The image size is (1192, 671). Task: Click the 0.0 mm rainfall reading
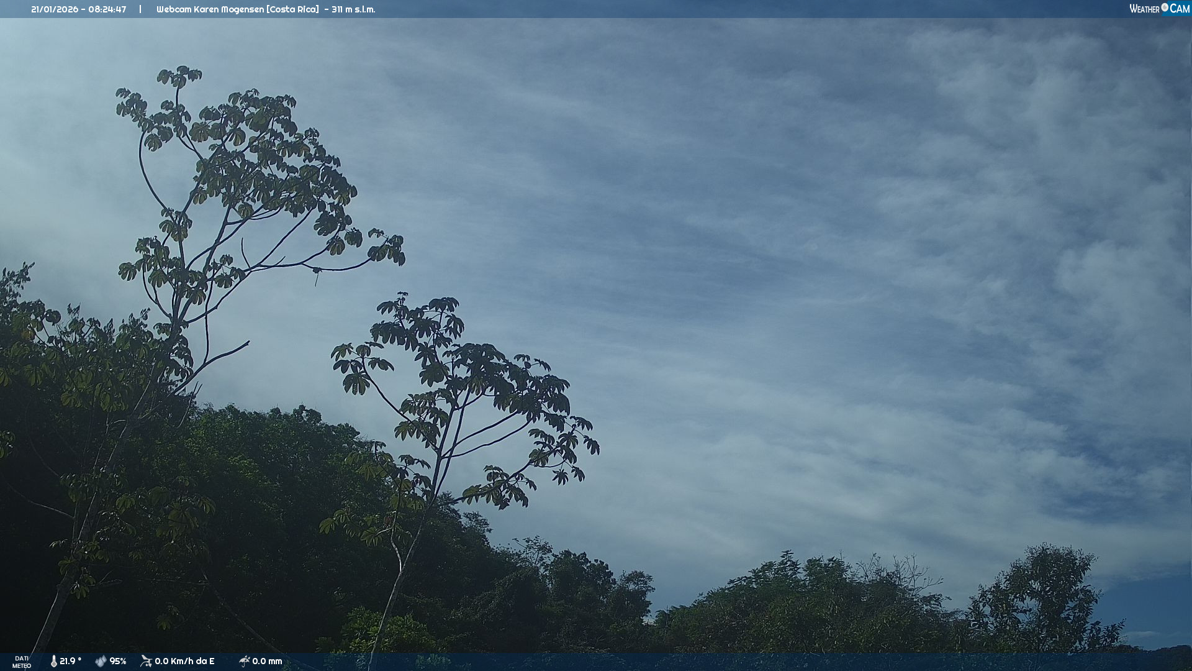click(x=267, y=661)
